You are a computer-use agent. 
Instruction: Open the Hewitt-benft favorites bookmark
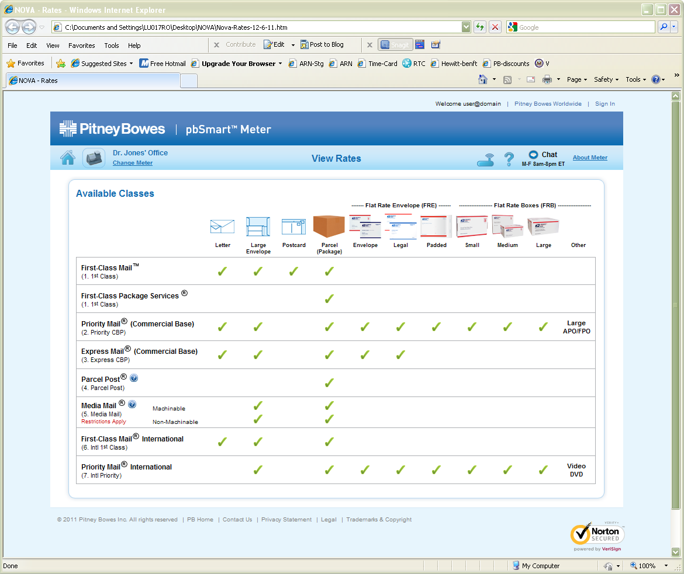pyautogui.click(x=454, y=64)
